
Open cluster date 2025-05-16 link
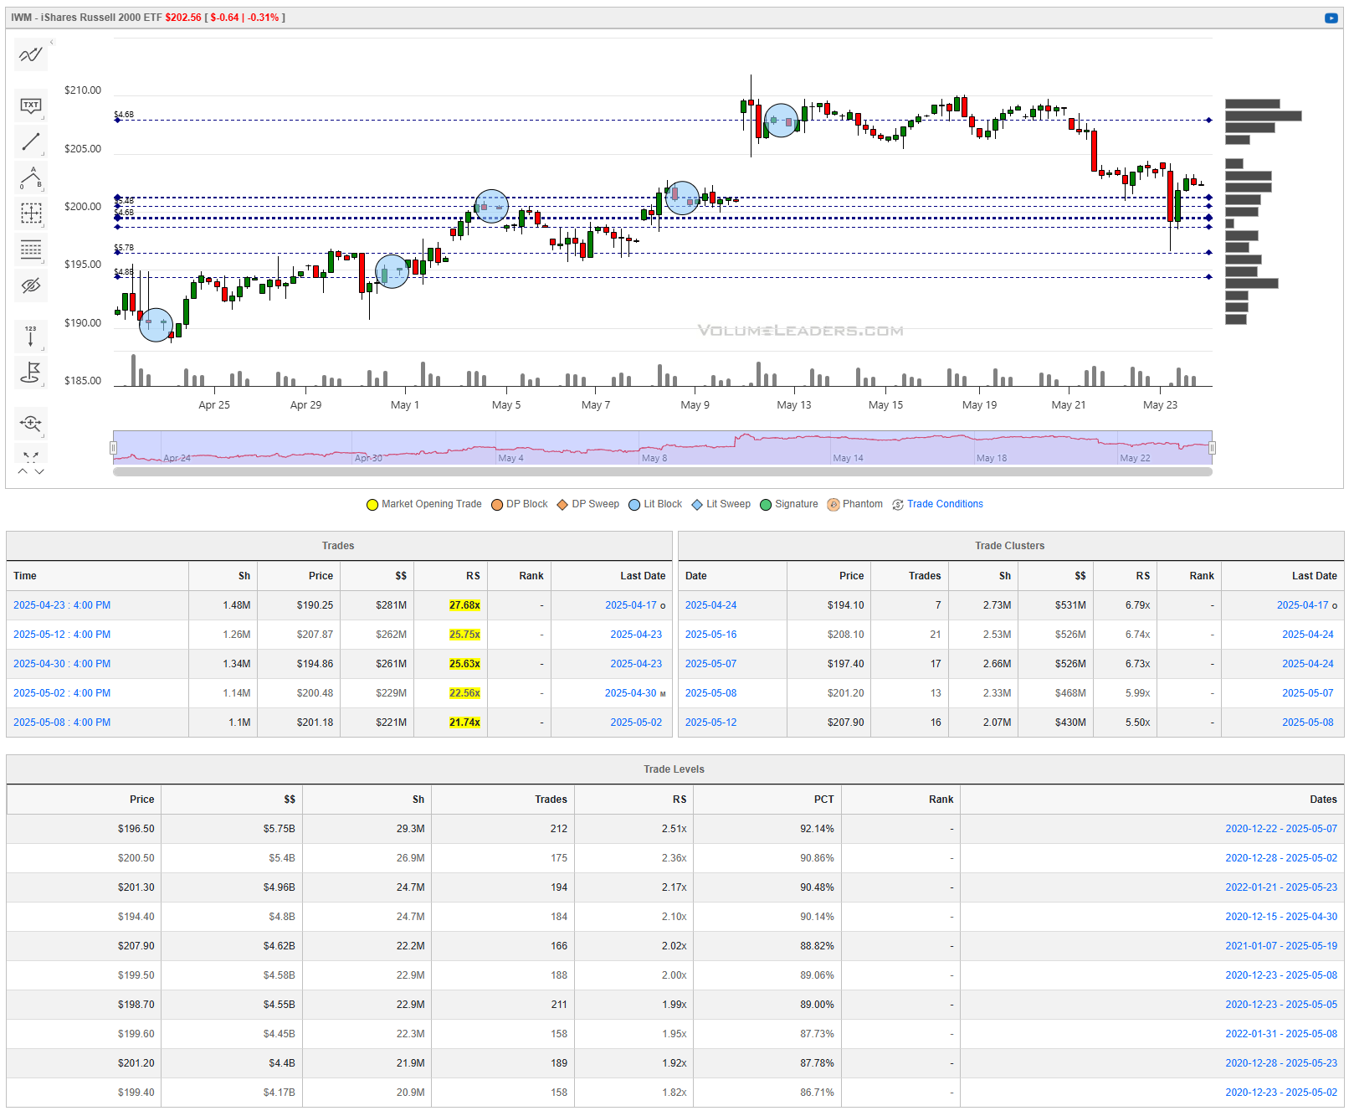click(710, 635)
